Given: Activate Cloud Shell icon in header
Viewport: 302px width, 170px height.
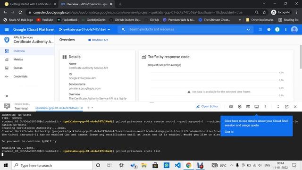Looking at the screenshot, I should coord(260,29).
